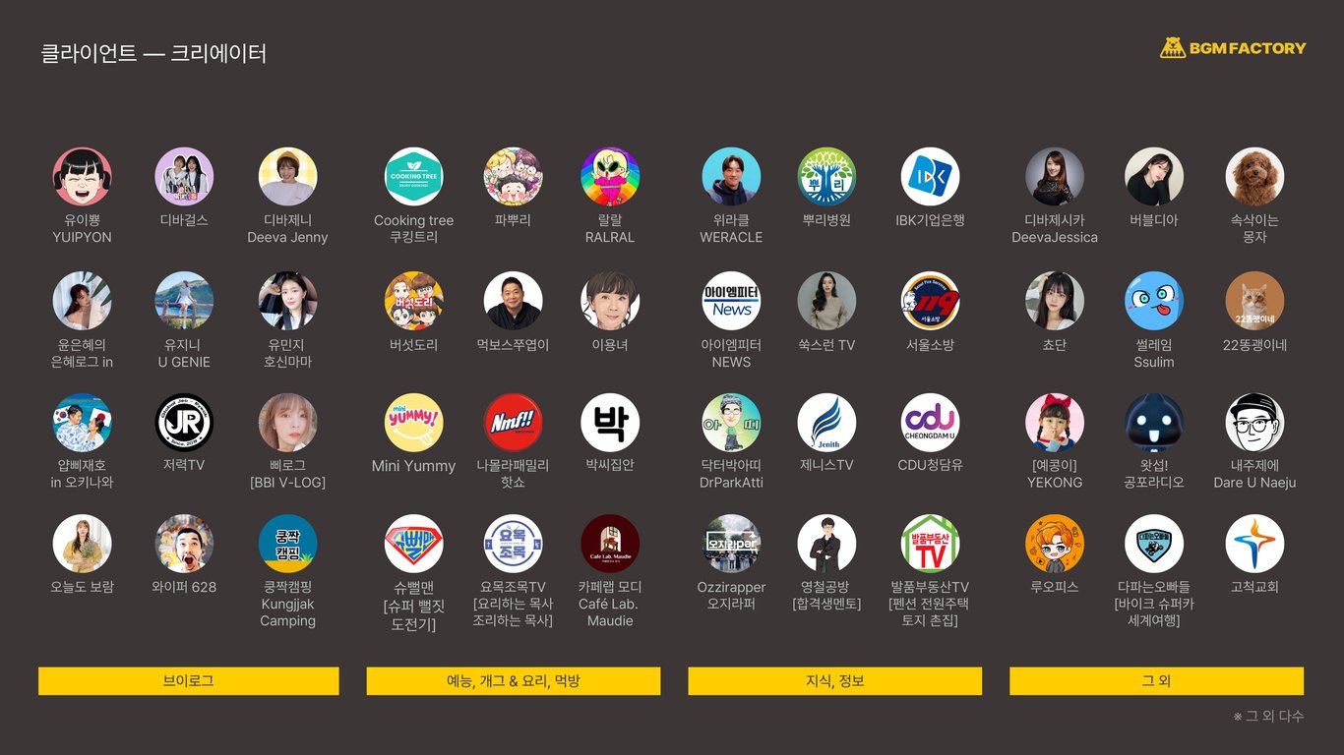The width and height of the screenshot is (1344, 755).
Task: Select the 루오피스 orange cartoon avatar
Action: click(x=1055, y=544)
